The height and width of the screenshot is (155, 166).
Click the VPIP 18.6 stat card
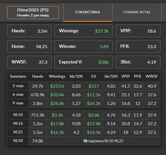tap(138, 31)
